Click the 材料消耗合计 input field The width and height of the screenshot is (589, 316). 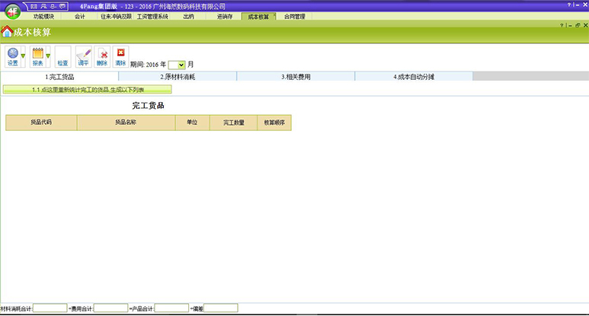click(x=50, y=308)
